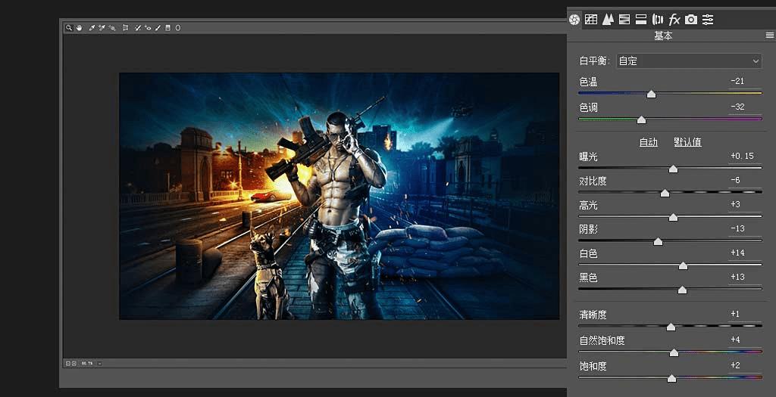Open the 基本 panel flyout menu
This screenshot has width=776, height=397.
[769, 36]
